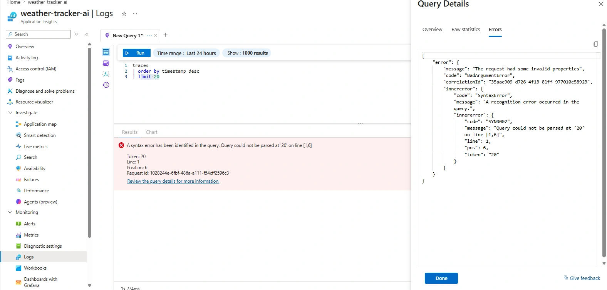Click Review the query details link

pyautogui.click(x=173, y=181)
